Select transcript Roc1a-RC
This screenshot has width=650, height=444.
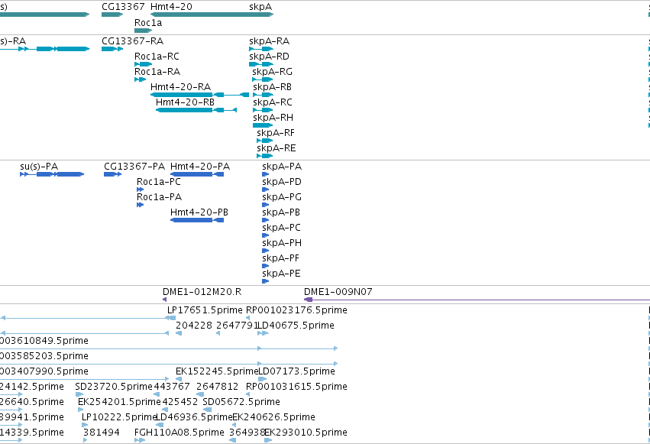[x=157, y=57]
